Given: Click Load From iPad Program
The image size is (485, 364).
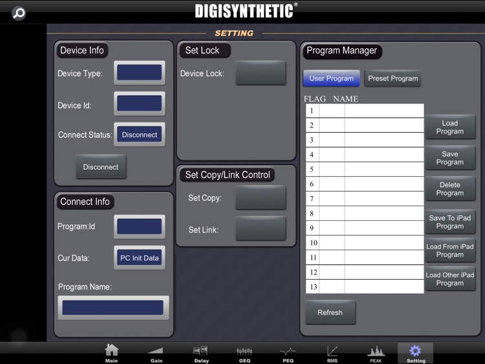Looking at the screenshot, I should coord(450,250).
